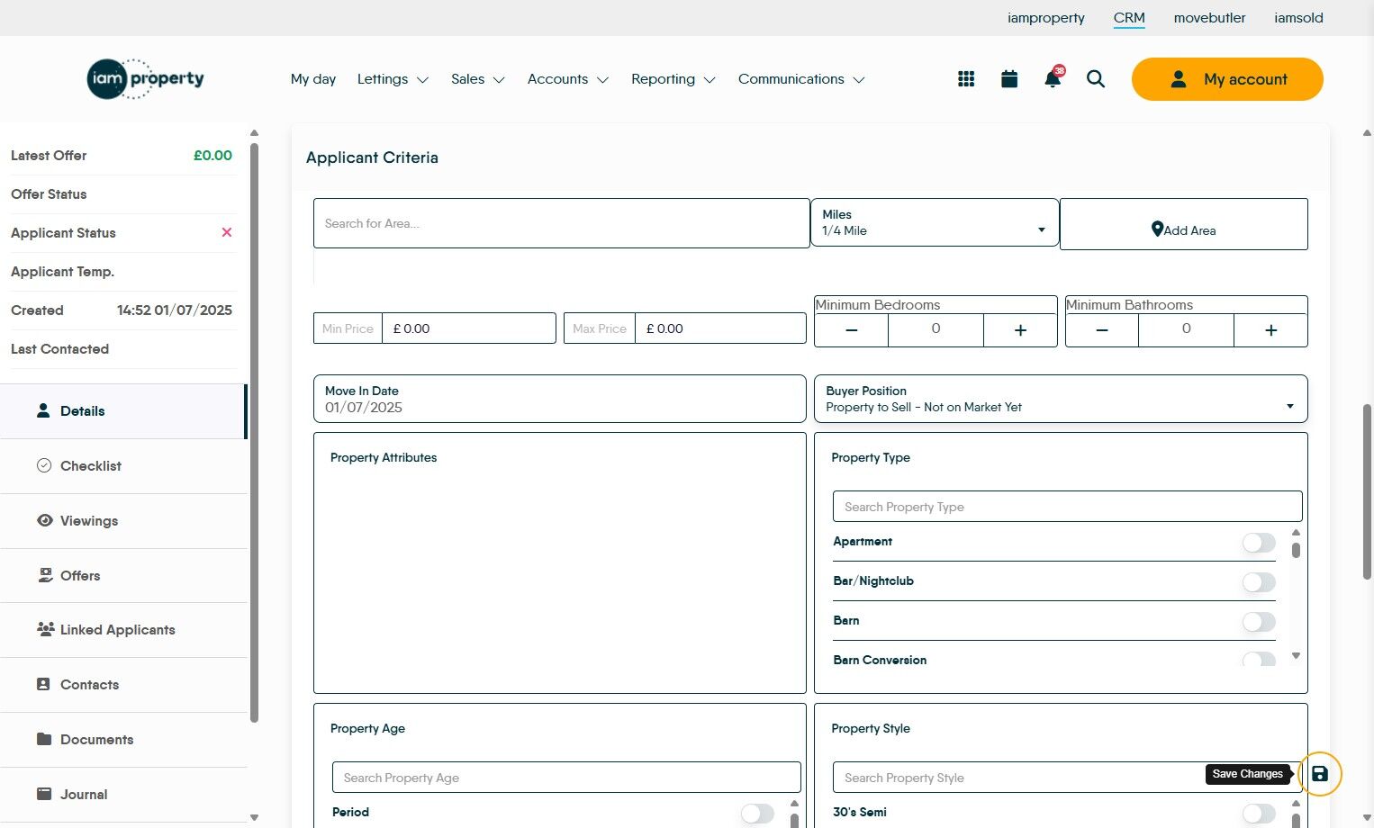Click the floating Save Changes icon
1374x828 pixels.
1319,774
